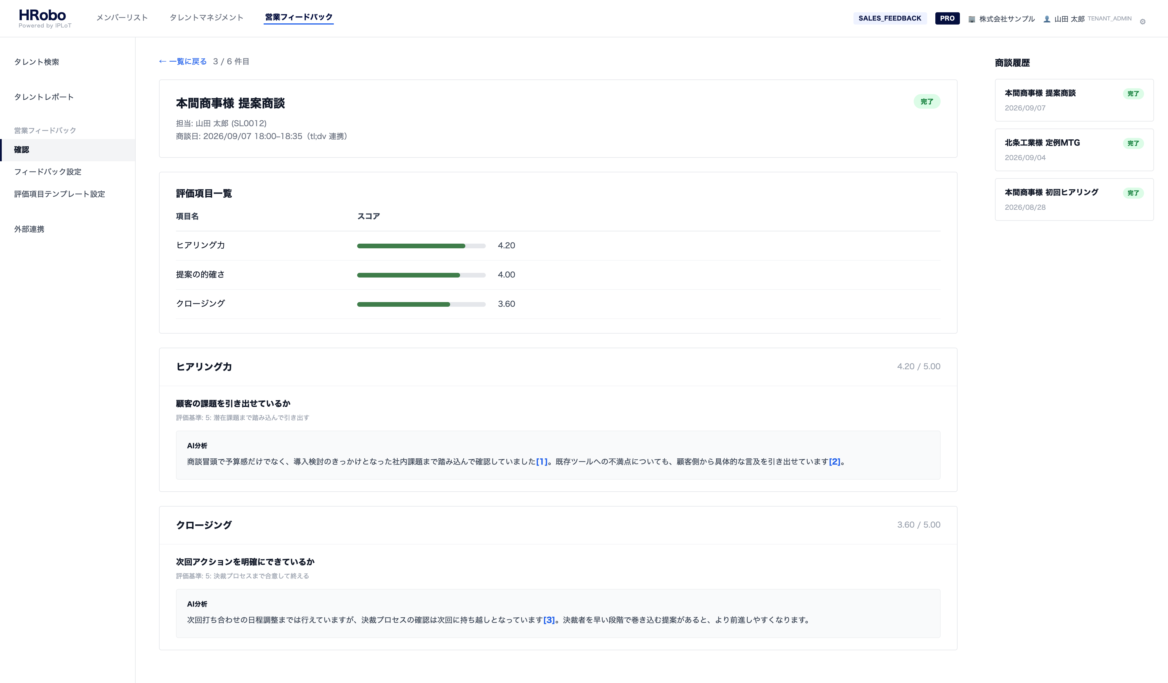Click the 本間商事様 提案商談 page title
The image size is (1168, 683).
click(230, 103)
